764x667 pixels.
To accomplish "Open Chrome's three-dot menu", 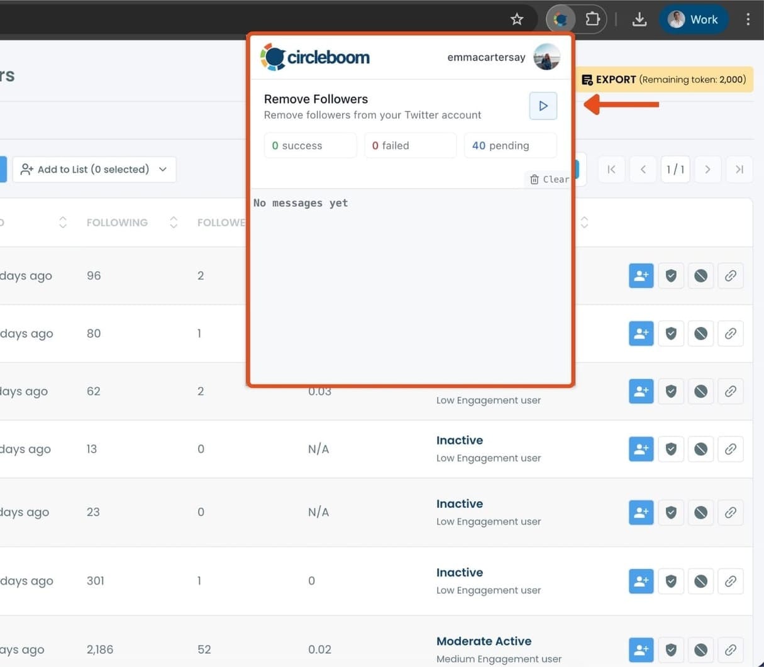I will pos(748,19).
